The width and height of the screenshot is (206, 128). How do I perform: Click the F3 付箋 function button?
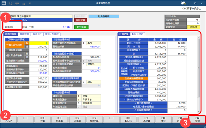point(42,119)
